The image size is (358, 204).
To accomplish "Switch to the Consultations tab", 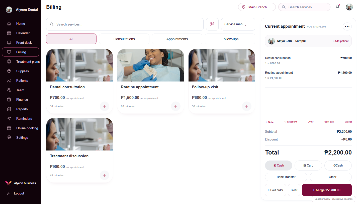I will point(124,39).
